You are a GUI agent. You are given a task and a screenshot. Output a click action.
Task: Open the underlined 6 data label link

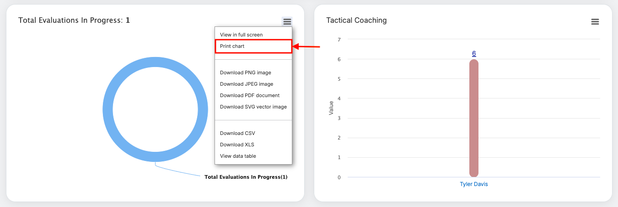coord(474,53)
